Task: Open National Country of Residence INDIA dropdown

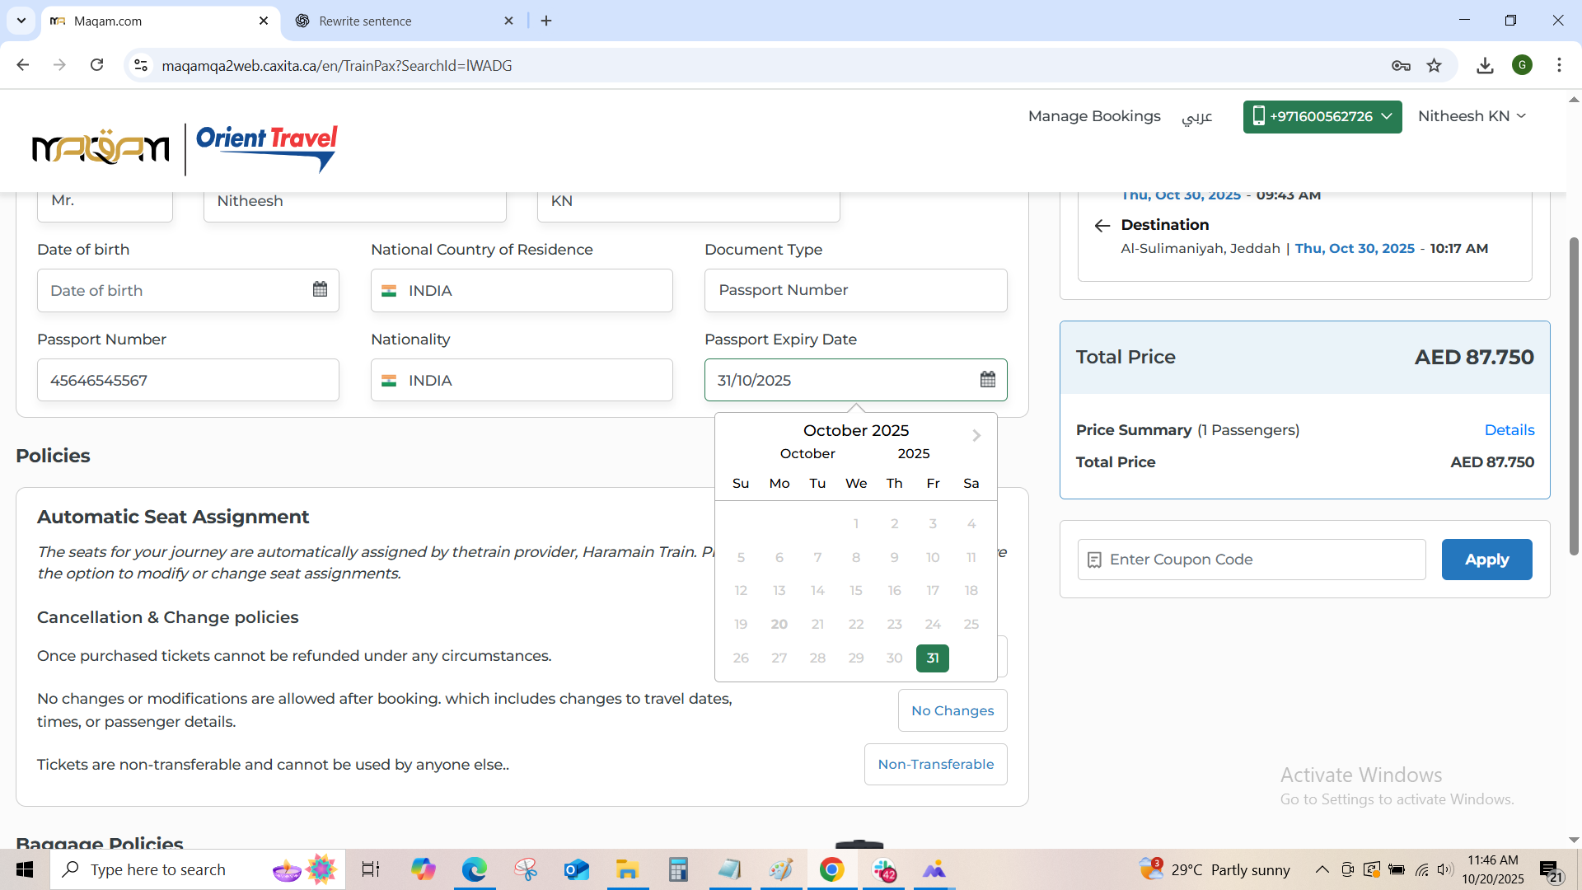Action: pos(522,290)
